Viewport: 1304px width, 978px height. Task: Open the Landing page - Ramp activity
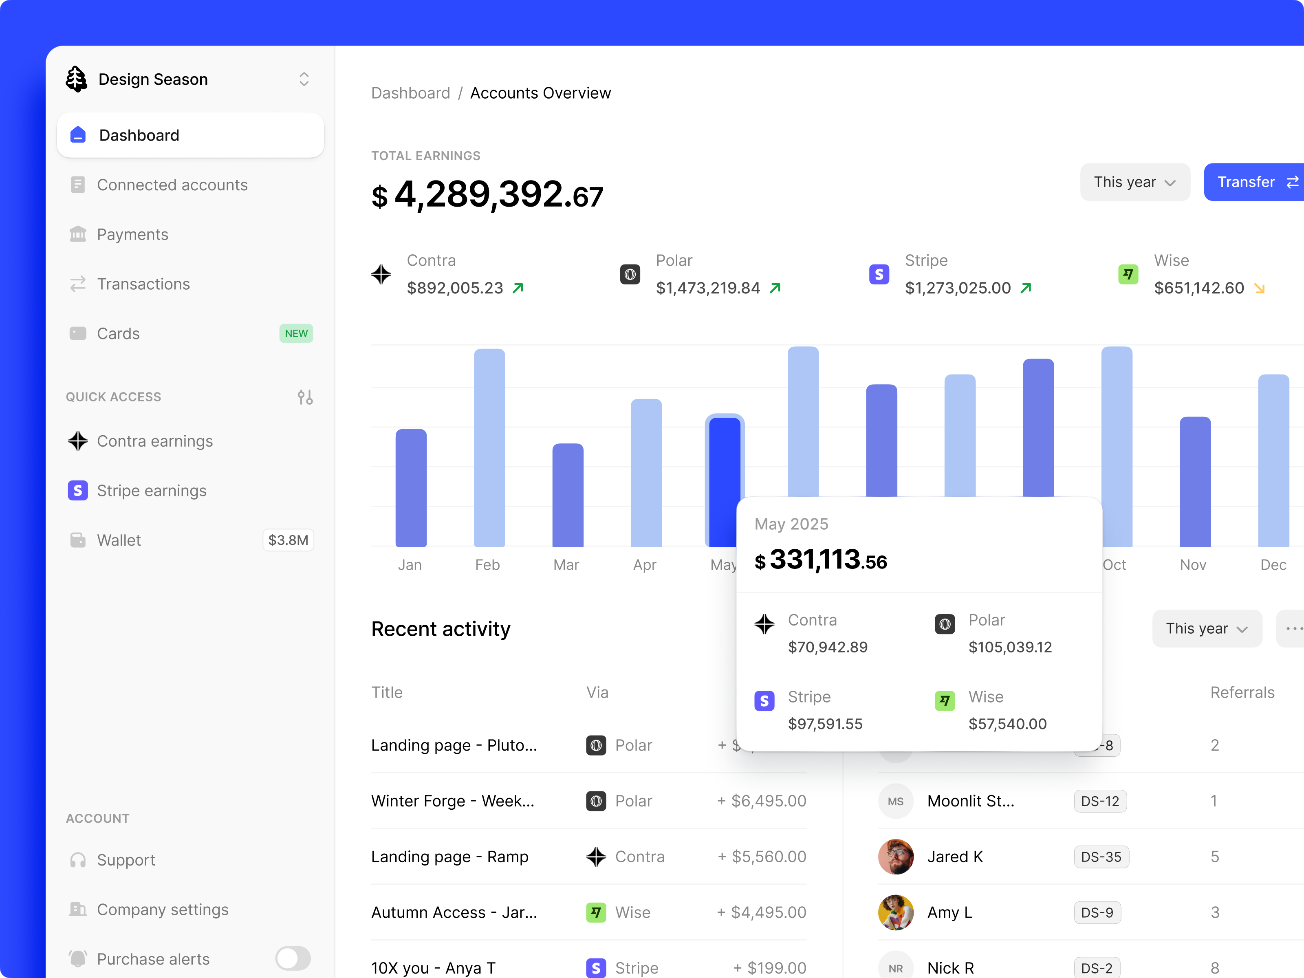588,857
